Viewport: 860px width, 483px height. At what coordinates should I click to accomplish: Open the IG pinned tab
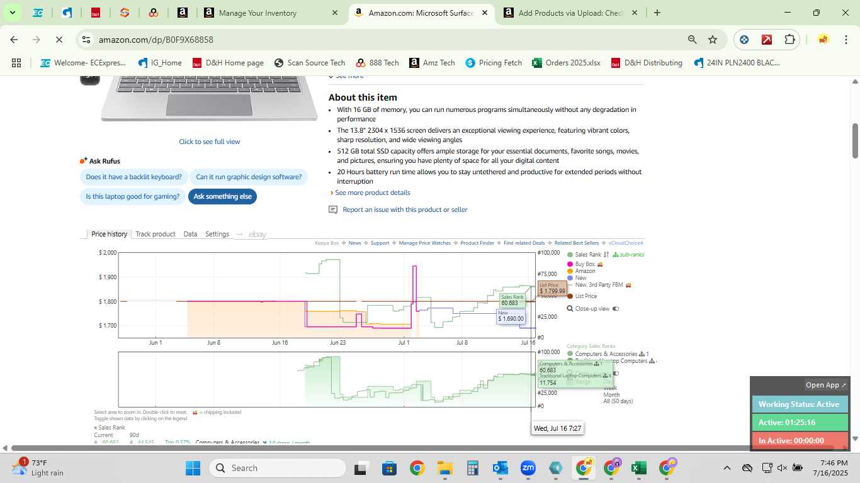click(x=67, y=13)
